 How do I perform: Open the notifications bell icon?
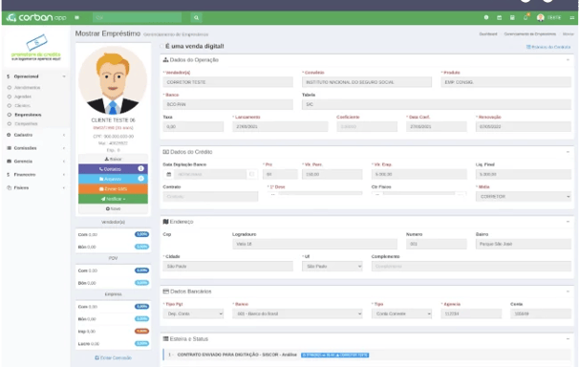525,17
